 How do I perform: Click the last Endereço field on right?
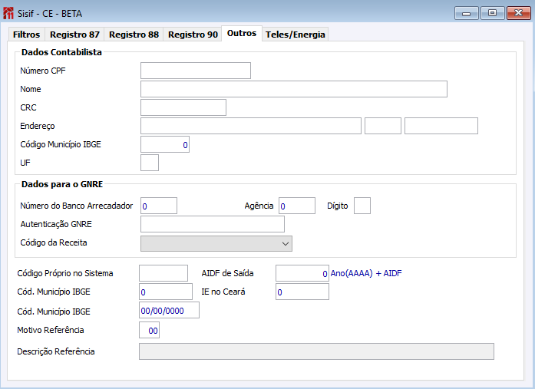click(x=441, y=126)
